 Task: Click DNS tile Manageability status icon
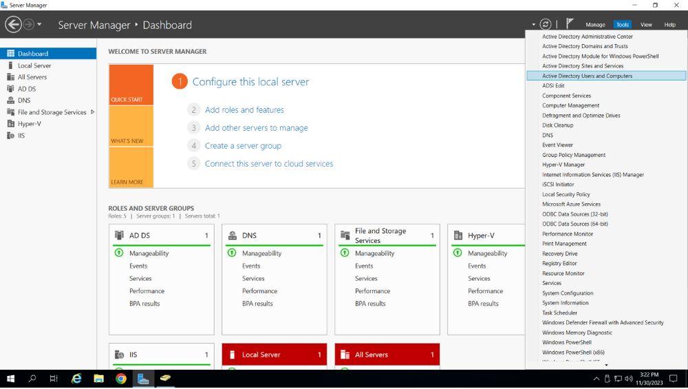232,253
